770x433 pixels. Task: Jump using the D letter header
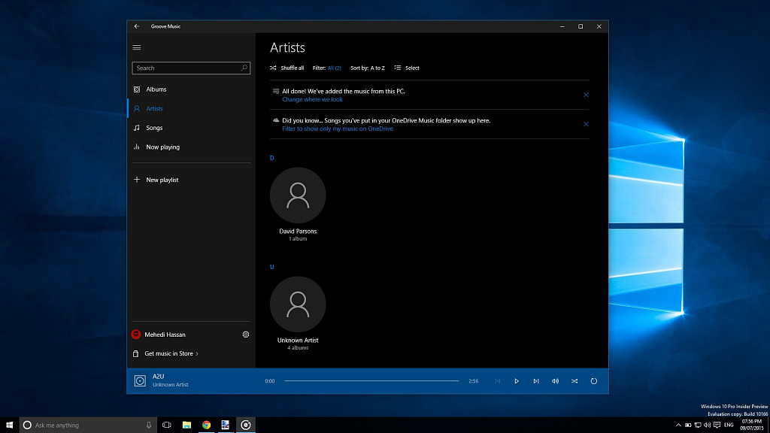272,158
